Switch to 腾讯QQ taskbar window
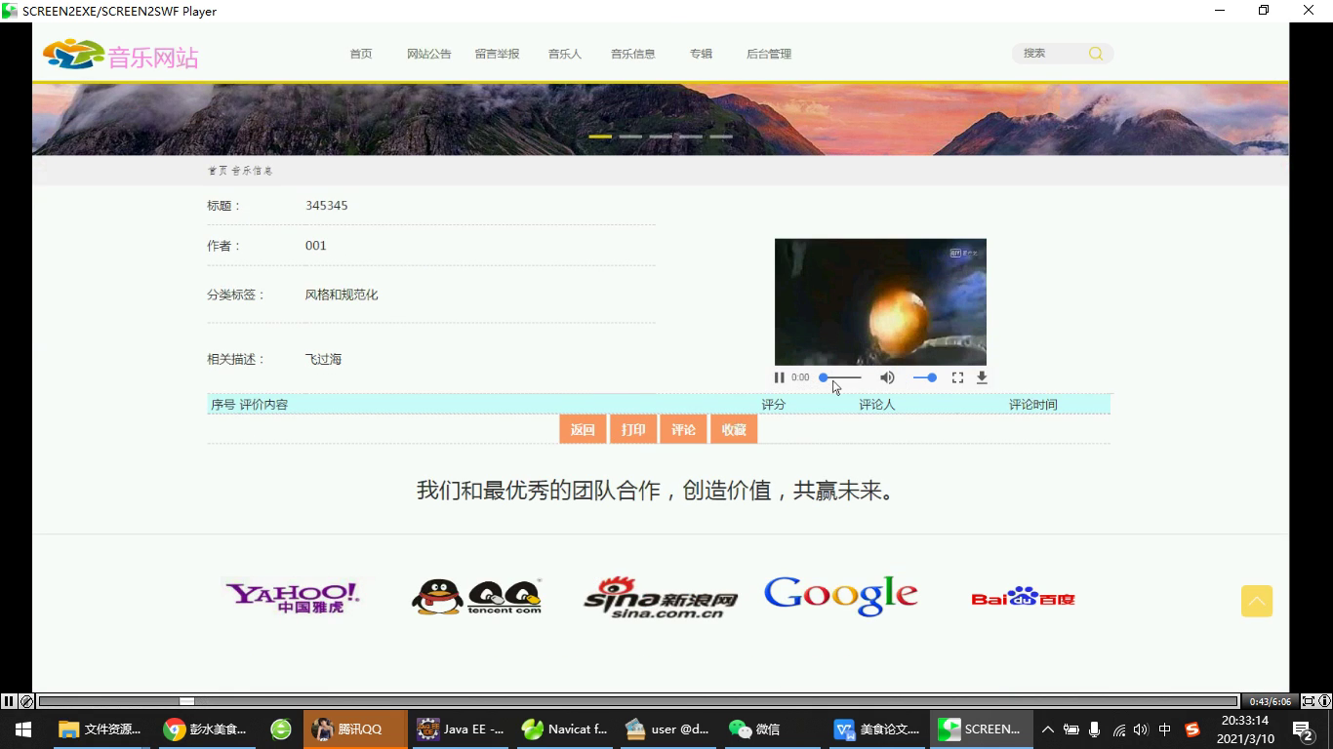Image resolution: width=1333 pixels, height=749 pixels. click(x=355, y=729)
